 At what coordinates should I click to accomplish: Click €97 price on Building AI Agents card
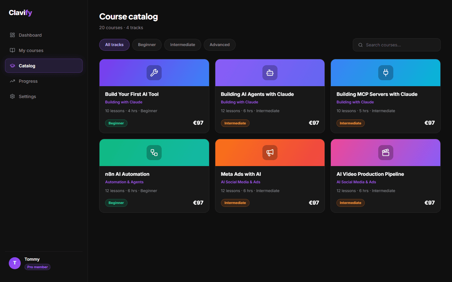(314, 123)
